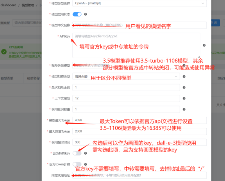Click dashboard breadcrumb link in background page
This screenshot has width=225, height=181.
[8, 5]
